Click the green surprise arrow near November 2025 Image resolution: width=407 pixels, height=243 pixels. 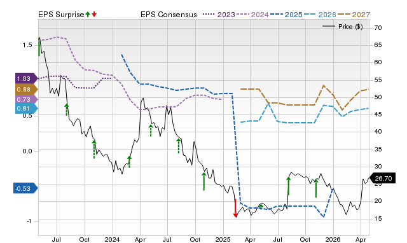(316, 188)
